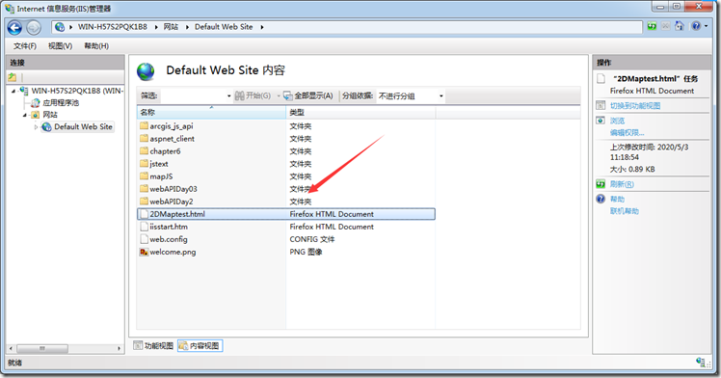Click WIN-H57S2PQK1B8 in the address breadcrumb
Screen dimensions: 721x378
click(113, 27)
